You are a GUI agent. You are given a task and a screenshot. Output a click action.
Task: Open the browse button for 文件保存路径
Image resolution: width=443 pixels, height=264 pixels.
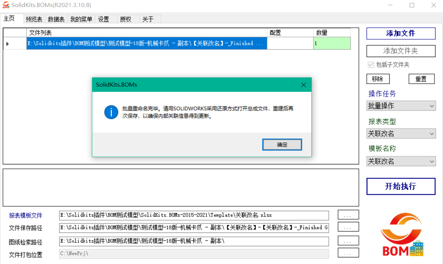pyautogui.click(x=348, y=227)
